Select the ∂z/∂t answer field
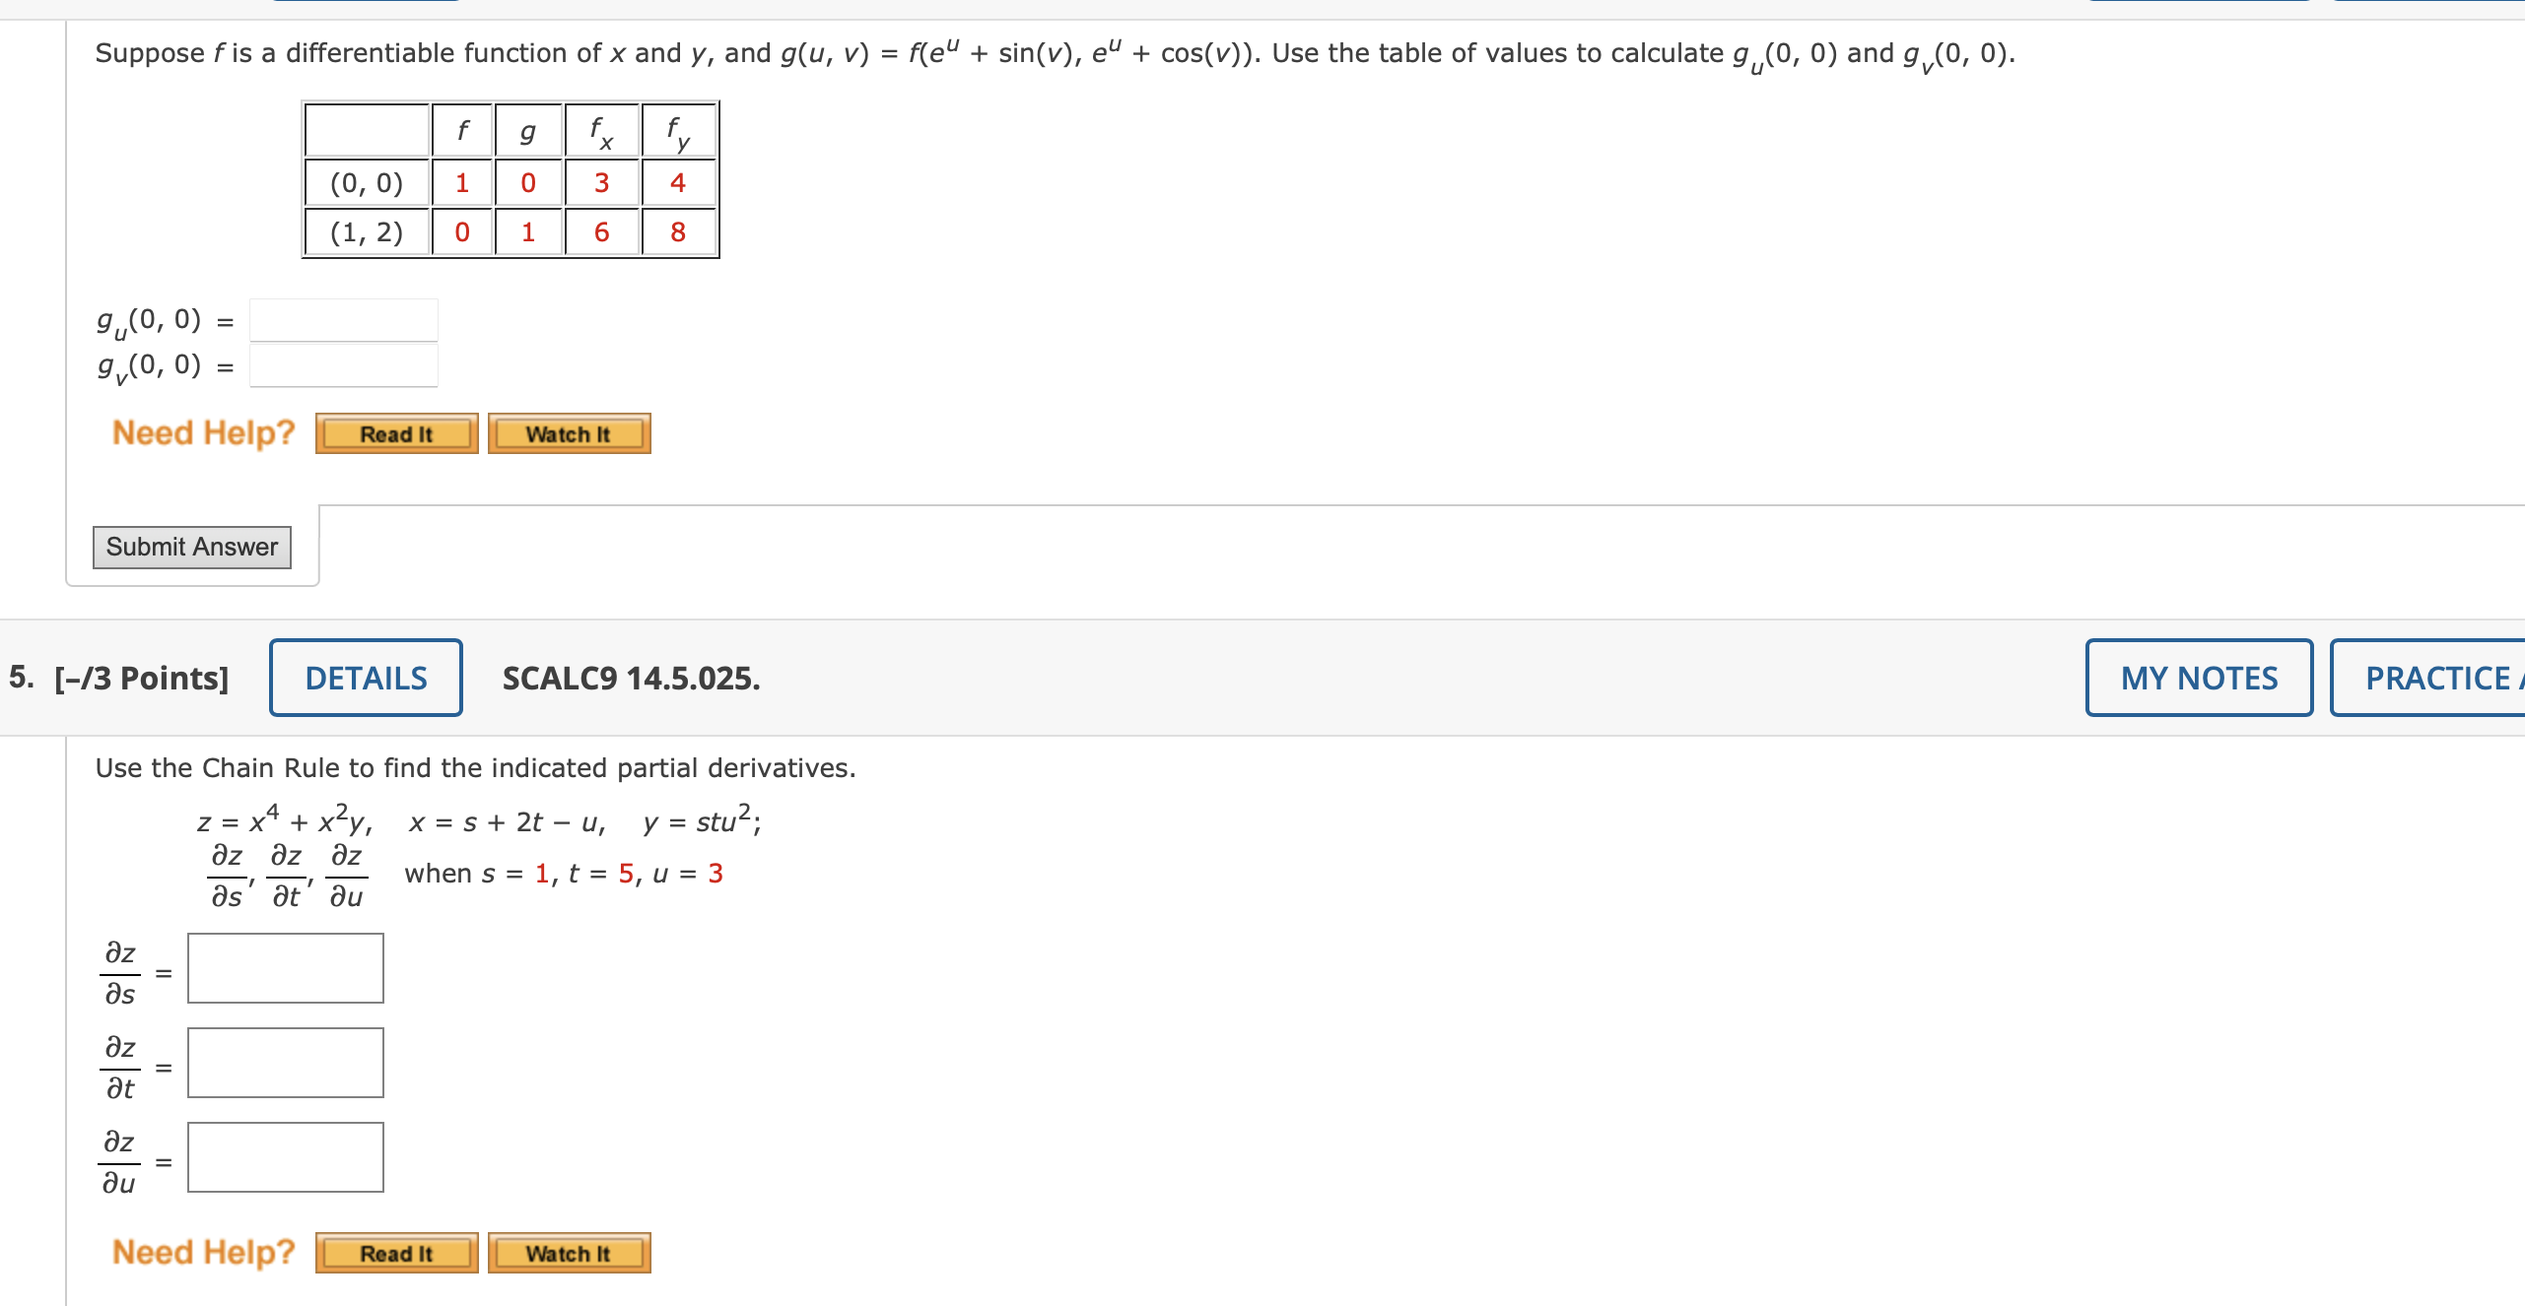Screen dimensions: 2525x1306 pos(284,1063)
